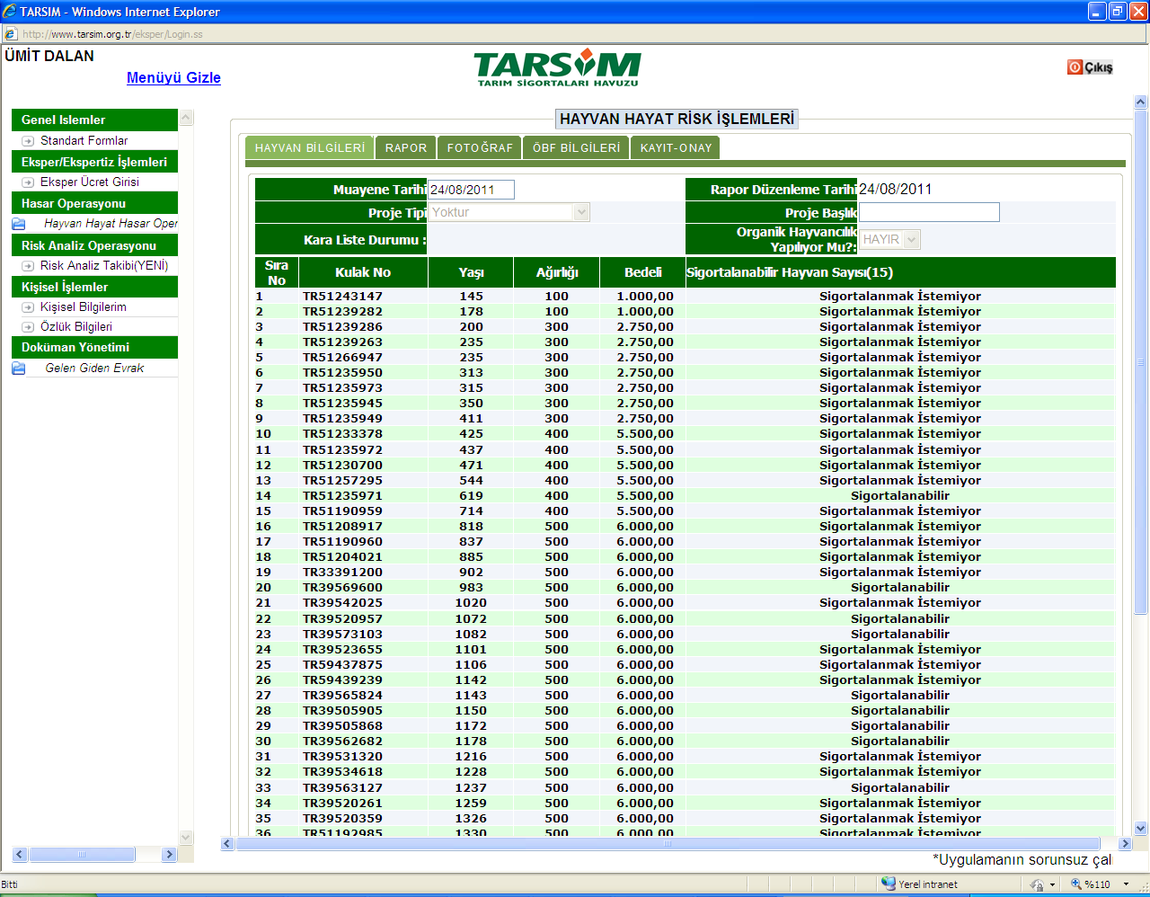
Task: Click arrow icon beside Risk Analiz Takibi
Action: (x=28, y=266)
